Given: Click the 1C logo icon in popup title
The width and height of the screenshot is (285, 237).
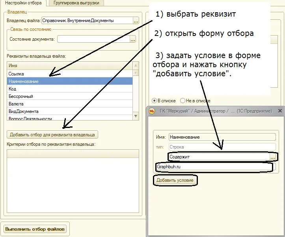Looking at the screenshot, I should [152, 111].
